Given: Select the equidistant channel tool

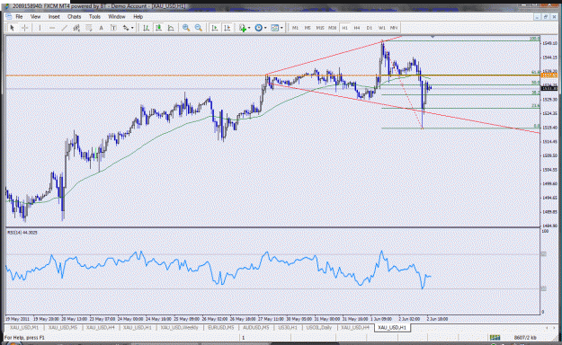Looking at the screenshot, I should [x=76, y=28].
